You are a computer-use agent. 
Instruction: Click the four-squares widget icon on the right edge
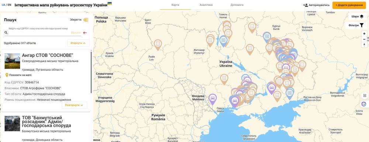pyautogui.click(x=365, y=96)
